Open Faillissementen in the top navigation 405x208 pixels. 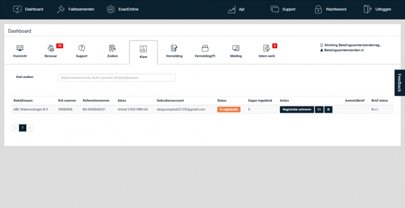pyautogui.click(x=75, y=9)
